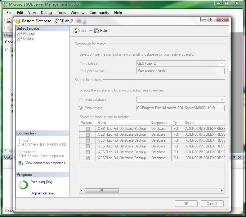Click the green Executing progress spinner

point(23,185)
